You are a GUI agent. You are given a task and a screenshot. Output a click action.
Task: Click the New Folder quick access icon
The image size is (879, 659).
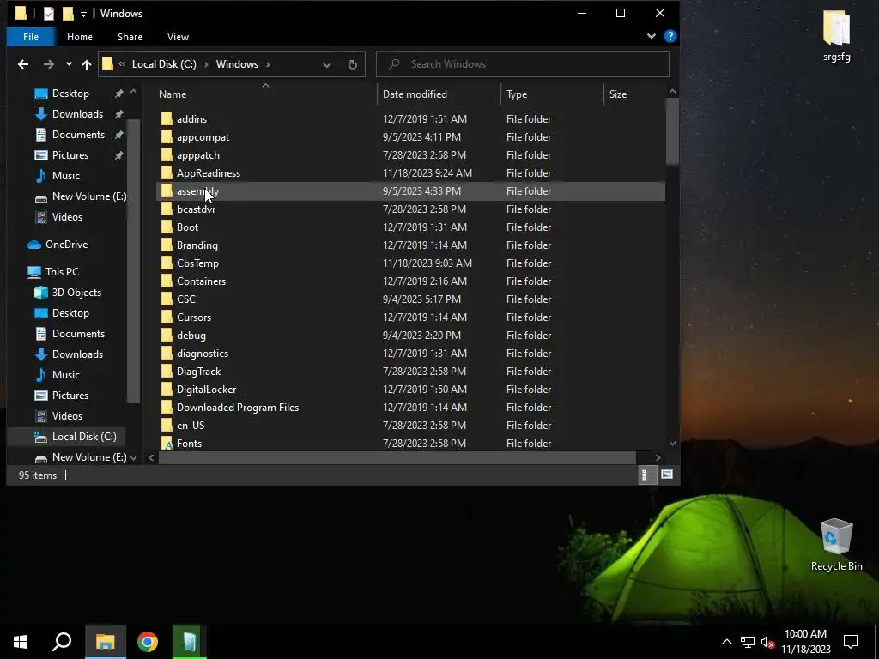pyautogui.click(x=68, y=14)
